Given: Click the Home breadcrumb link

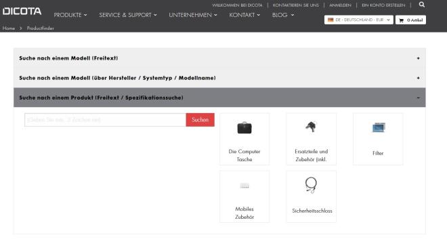Looking at the screenshot, I should coord(9,28).
